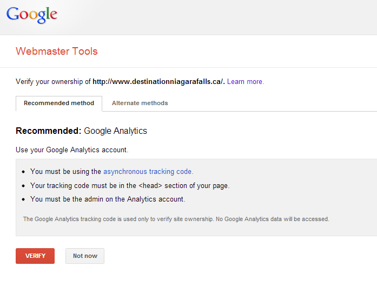Click the bold destinationniagarafalls.ca URL text
This screenshot has height=285, width=377.
[158, 82]
